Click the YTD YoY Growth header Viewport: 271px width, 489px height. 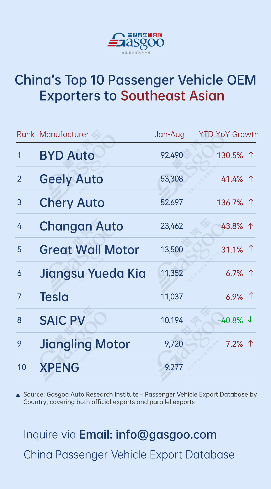click(x=228, y=134)
